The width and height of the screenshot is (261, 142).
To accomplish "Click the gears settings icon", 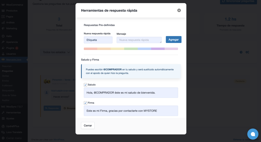I will pos(247,52).
